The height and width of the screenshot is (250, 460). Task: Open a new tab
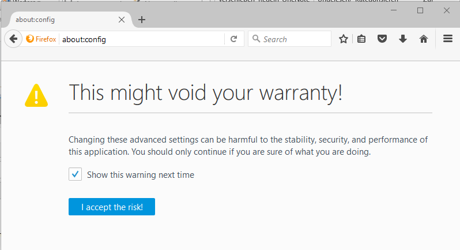pyautogui.click(x=142, y=20)
